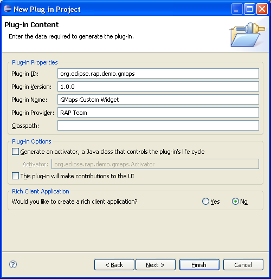Image resolution: width=271 pixels, height=279 pixels.
Task: Open the help question mark icon
Action: [x=13, y=264]
